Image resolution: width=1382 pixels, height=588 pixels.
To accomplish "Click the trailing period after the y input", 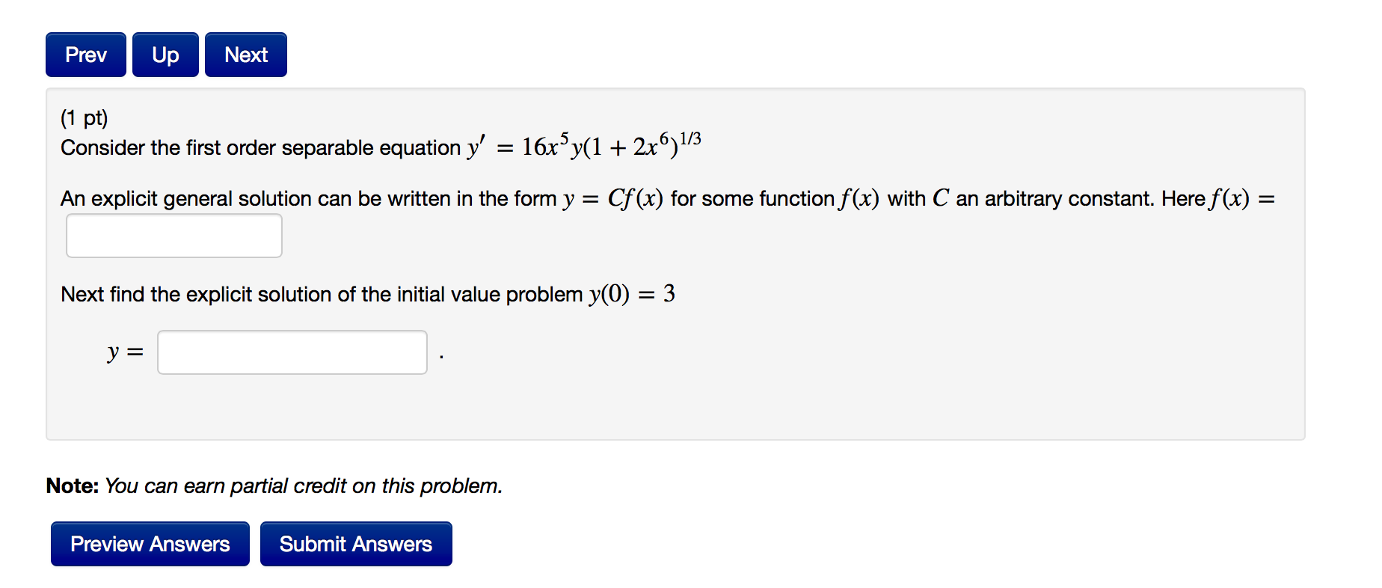I will point(442,356).
